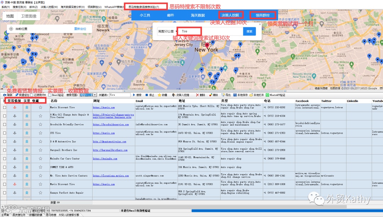Stop search using the 停止 icon
Viewport: 383px width, 217px height.
click(x=146, y=95)
